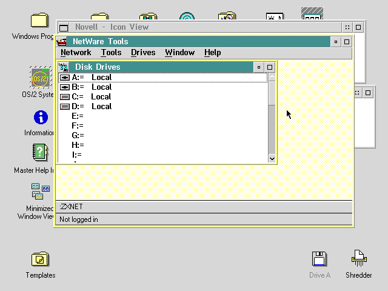The height and width of the screenshot is (291, 388).
Task: Open the Help menu
Action: [x=213, y=53]
